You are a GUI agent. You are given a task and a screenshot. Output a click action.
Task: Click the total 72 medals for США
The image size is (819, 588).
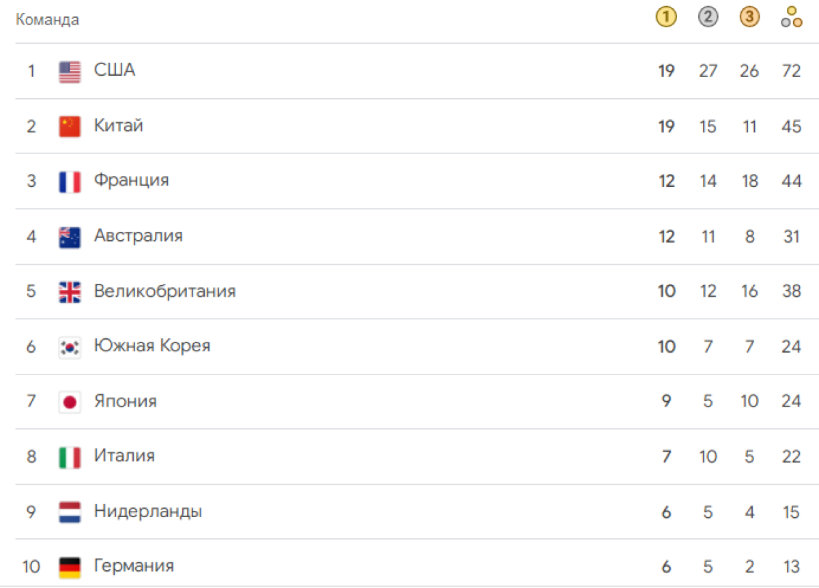(x=791, y=70)
